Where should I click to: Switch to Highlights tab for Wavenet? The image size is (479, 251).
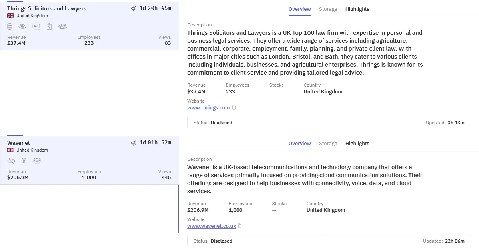tap(357, 143)
